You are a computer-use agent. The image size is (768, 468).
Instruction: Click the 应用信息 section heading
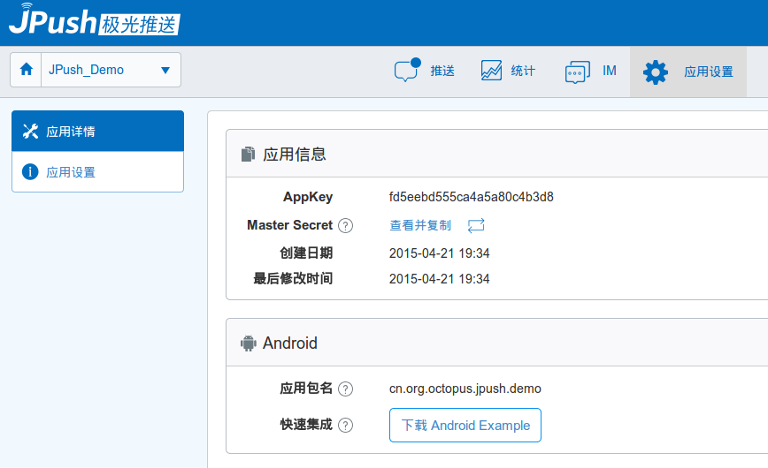pos(295,154)
